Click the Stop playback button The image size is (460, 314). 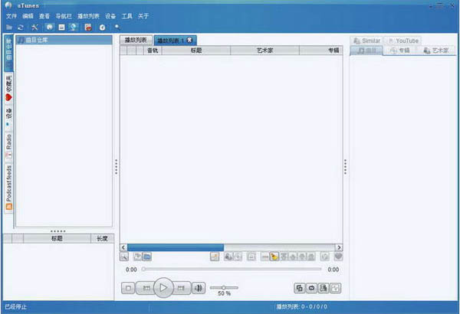128,288
